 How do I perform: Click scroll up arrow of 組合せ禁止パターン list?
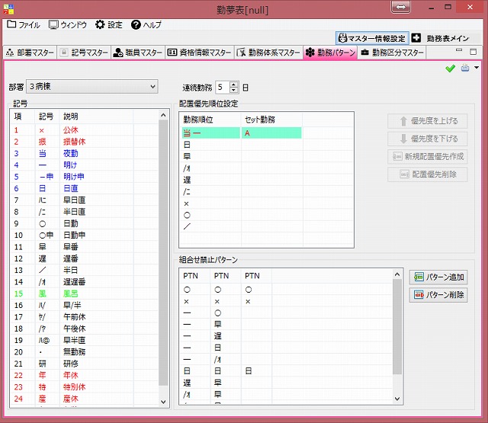point(397,274)
